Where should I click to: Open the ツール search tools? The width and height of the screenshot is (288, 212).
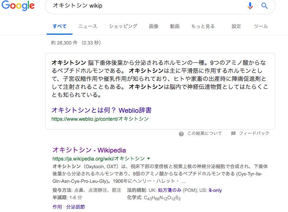point(261,26)
